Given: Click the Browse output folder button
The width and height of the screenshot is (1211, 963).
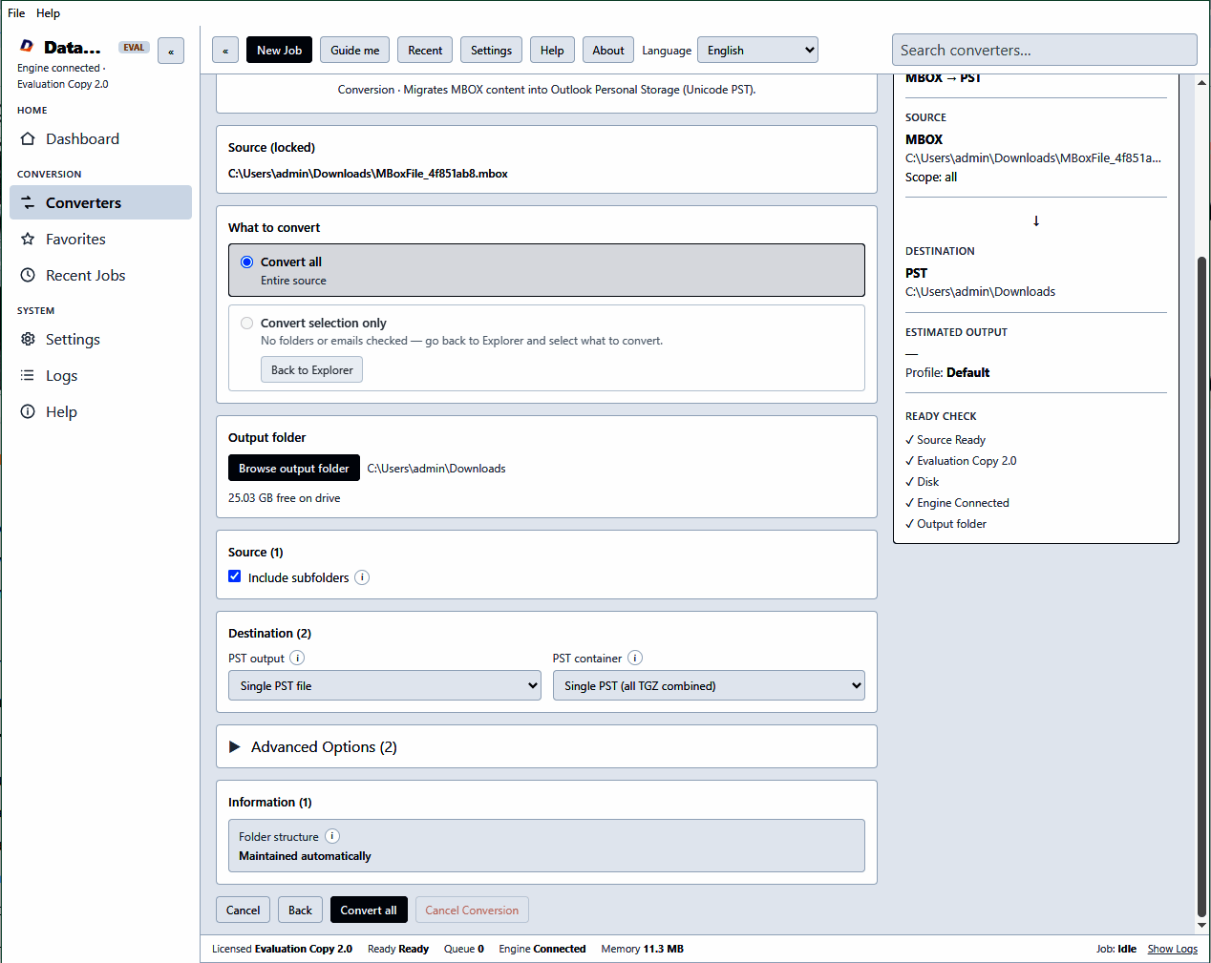Looking at the screenshot, I should (294, 468).
